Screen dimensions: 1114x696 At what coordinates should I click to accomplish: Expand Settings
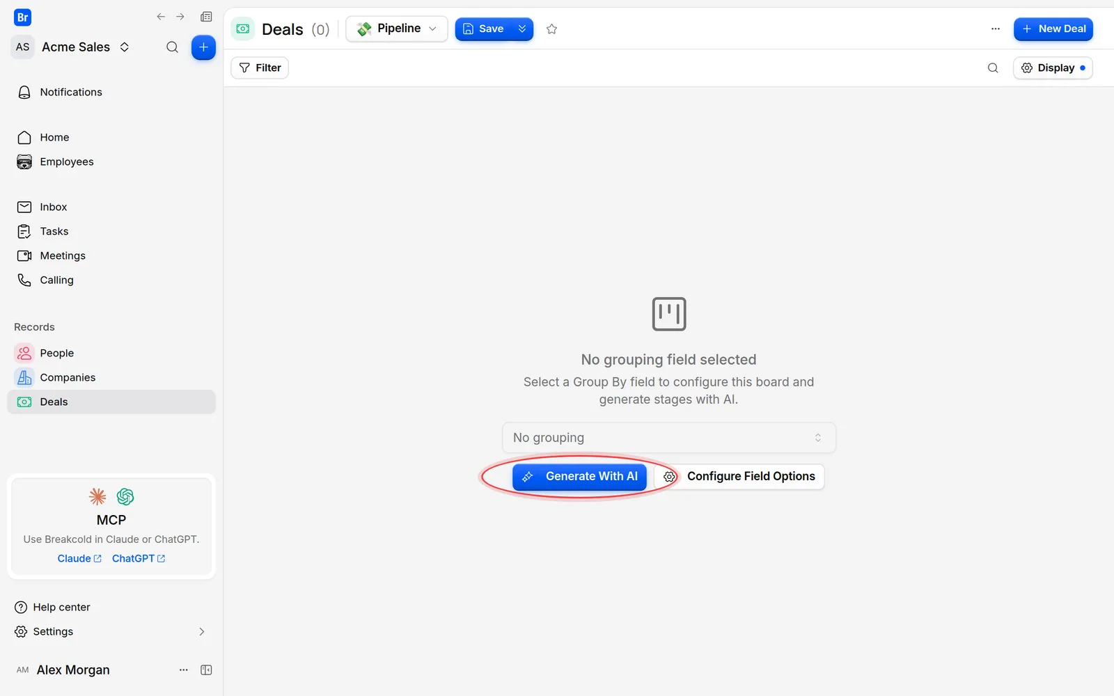coord(111,631)
